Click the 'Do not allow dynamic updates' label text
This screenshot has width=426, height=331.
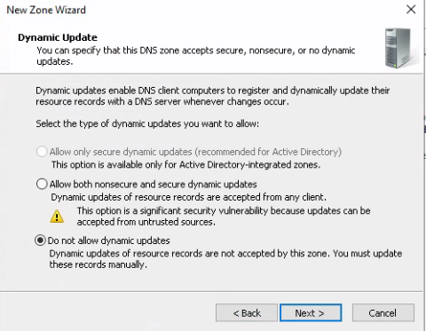coord(108,240)
